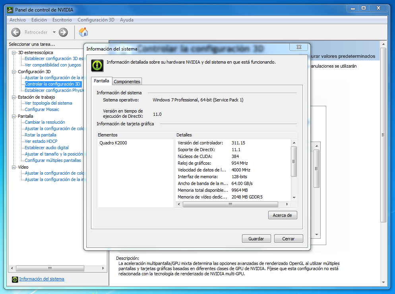
Task: Open Establecer configuración PhysX task
Action: 54,90
